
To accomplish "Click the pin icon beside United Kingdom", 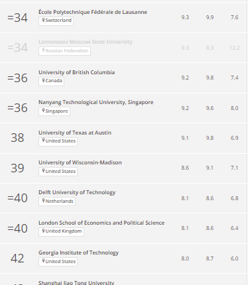I will click(43, 231).
